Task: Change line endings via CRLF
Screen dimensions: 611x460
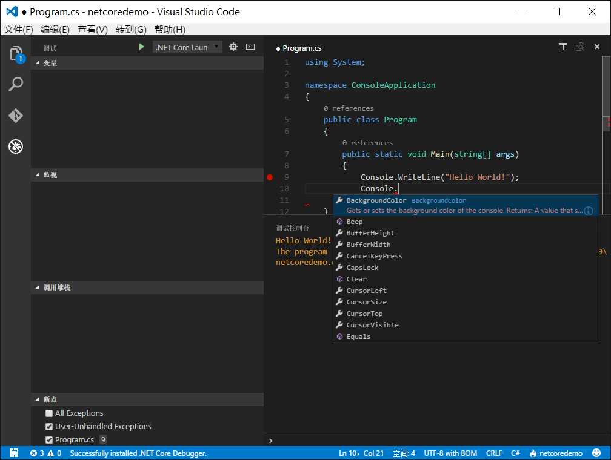Action: click(x=493, y=453)
